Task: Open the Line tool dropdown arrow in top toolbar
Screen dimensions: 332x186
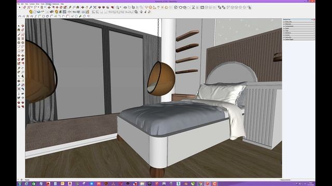Action: (x=32, y=7)
